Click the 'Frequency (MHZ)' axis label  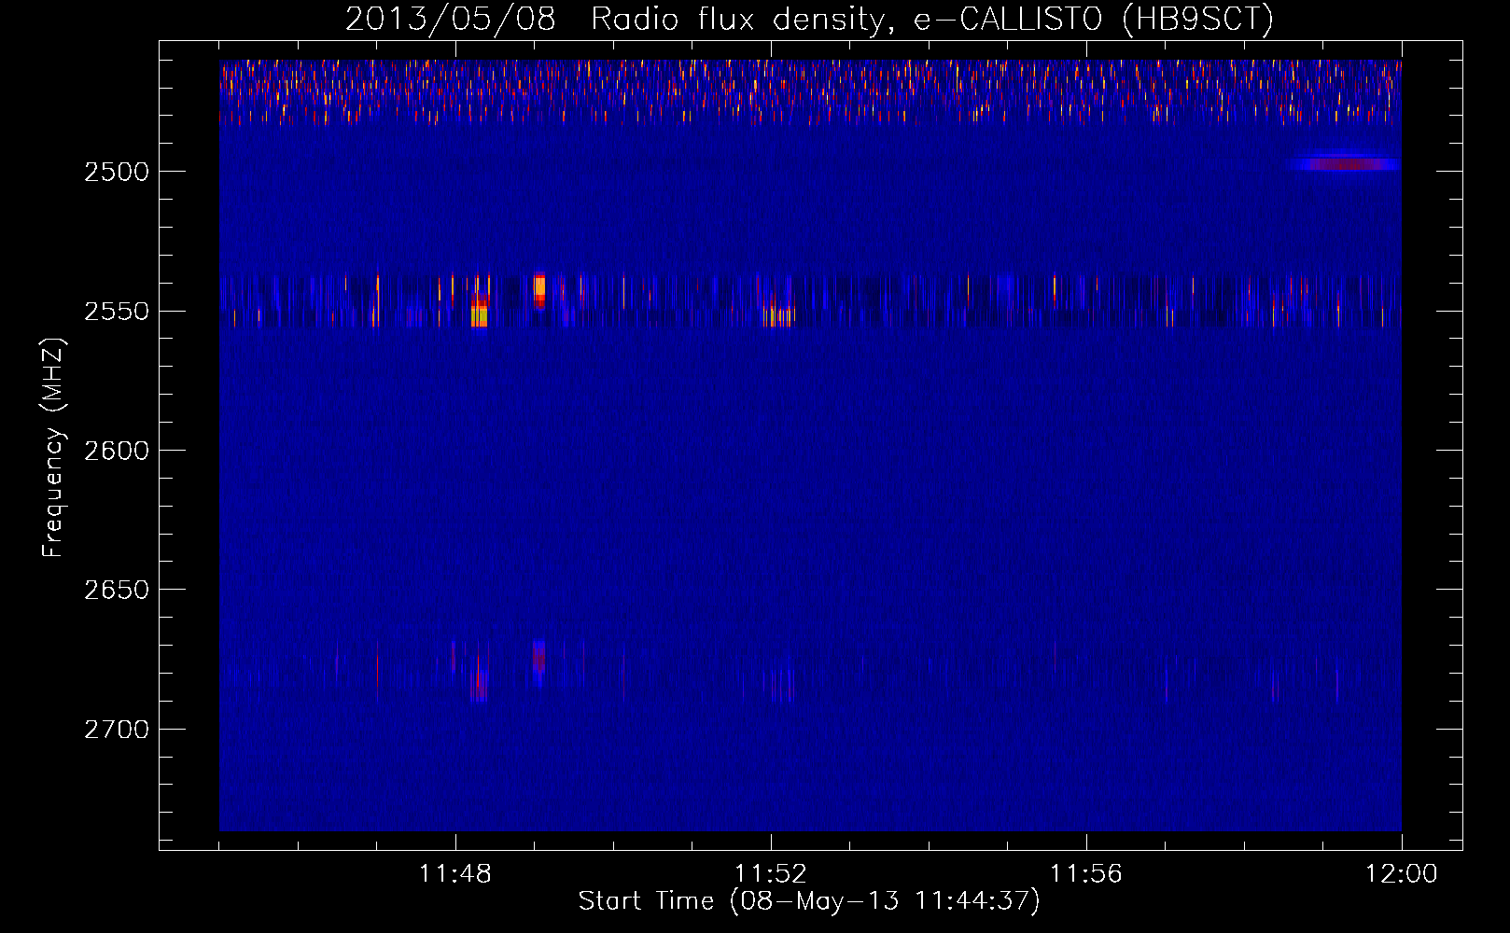54,448
